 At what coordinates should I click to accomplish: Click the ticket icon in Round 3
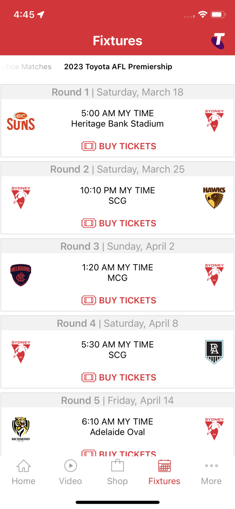coord(89,300)
